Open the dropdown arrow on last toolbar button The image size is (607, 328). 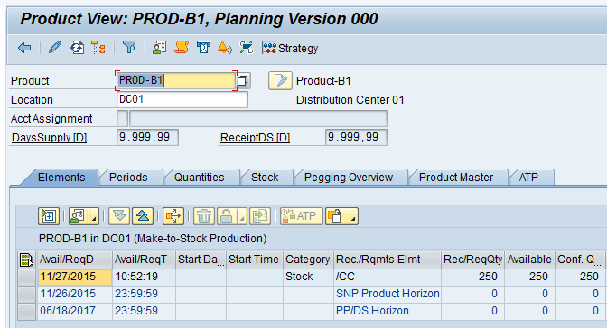[352, 216]
